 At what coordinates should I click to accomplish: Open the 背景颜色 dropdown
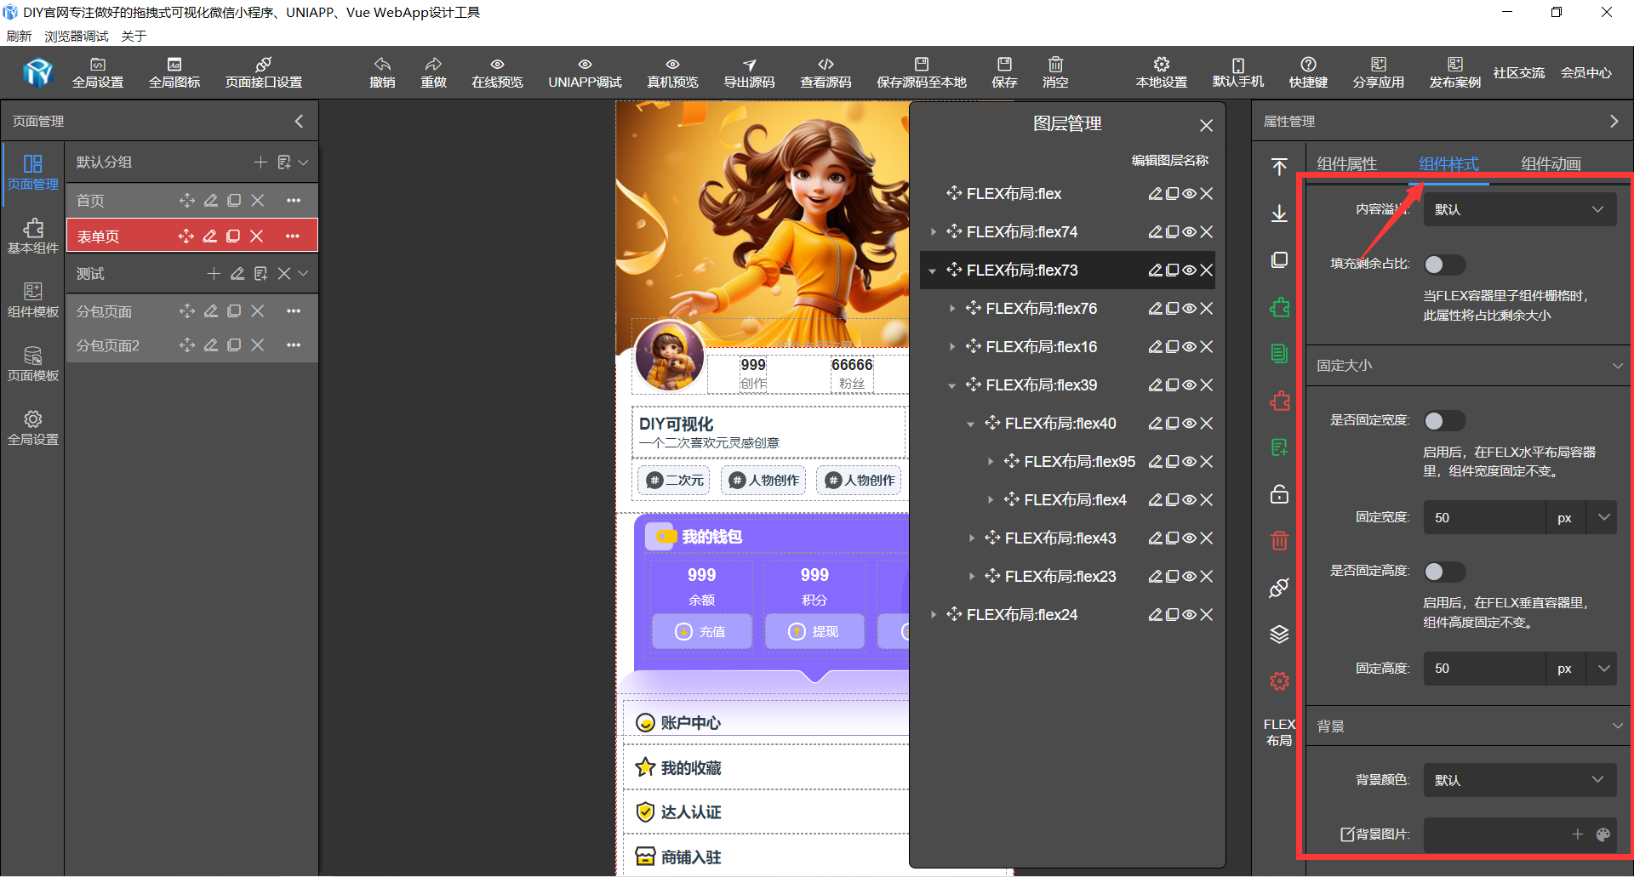[x=1520, y=780]
